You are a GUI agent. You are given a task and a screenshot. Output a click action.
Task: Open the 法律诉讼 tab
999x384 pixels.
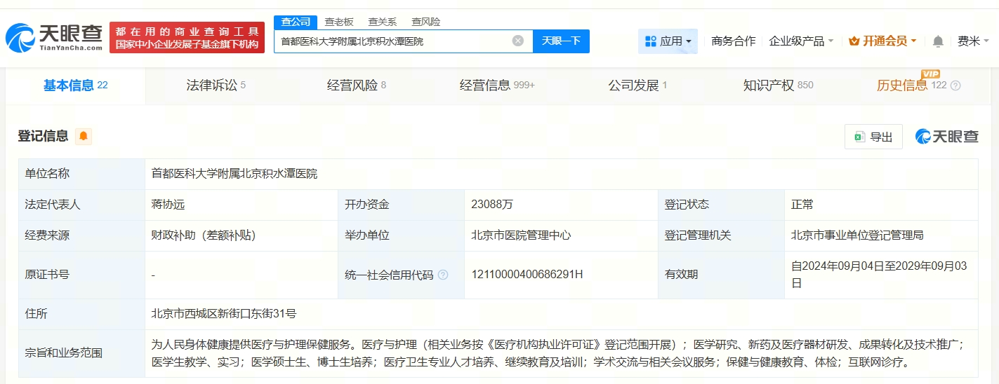[x=216, y=85]
